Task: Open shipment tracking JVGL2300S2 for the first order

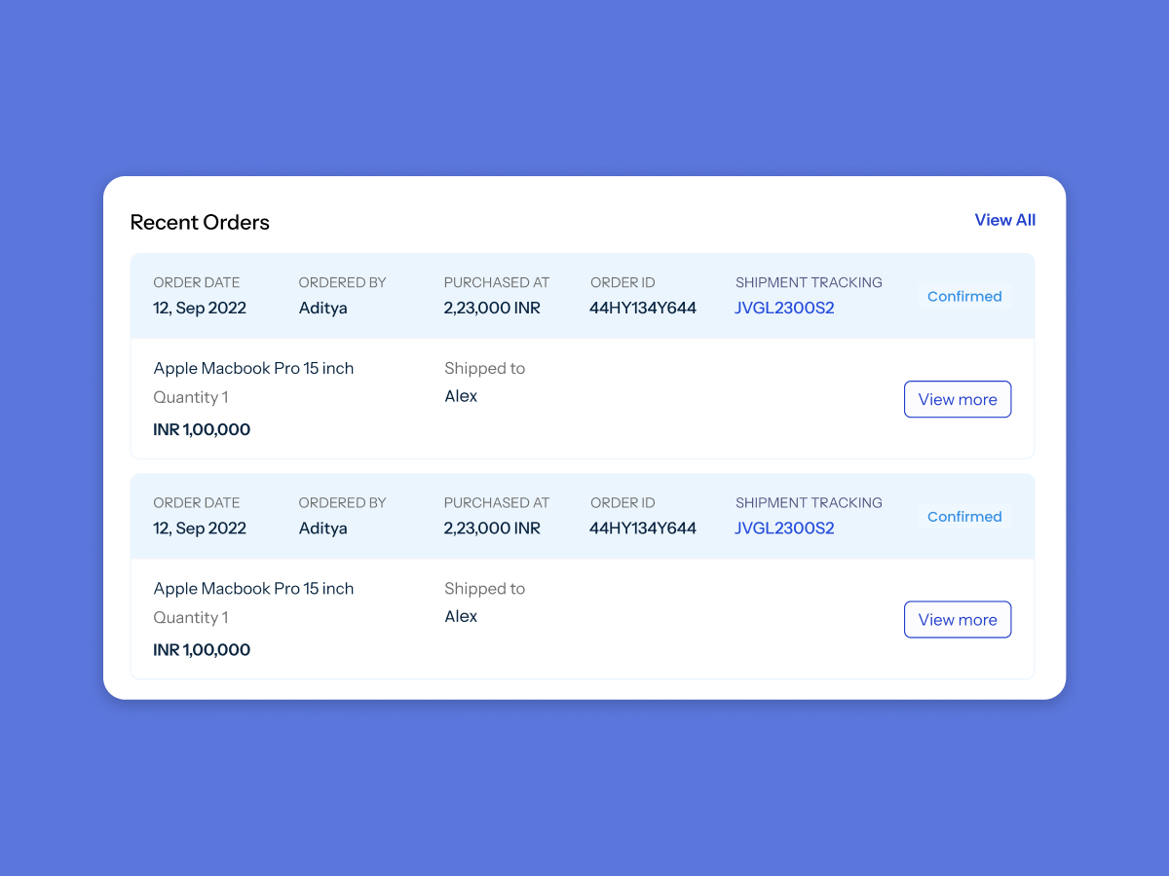Action: pos(784,308)
